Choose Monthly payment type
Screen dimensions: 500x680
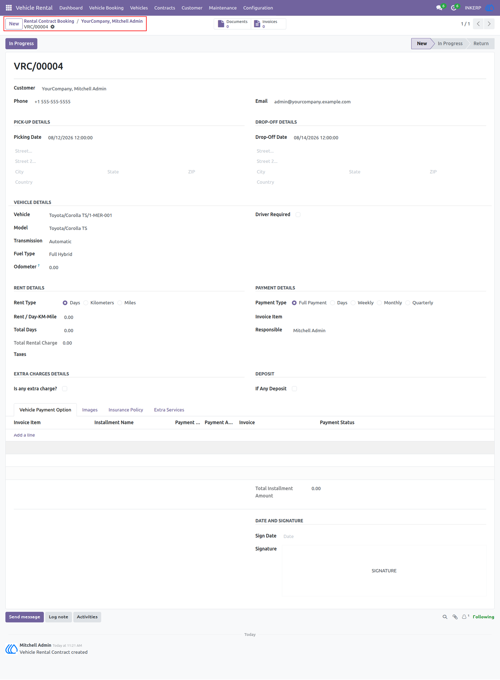tap(380, 303)
